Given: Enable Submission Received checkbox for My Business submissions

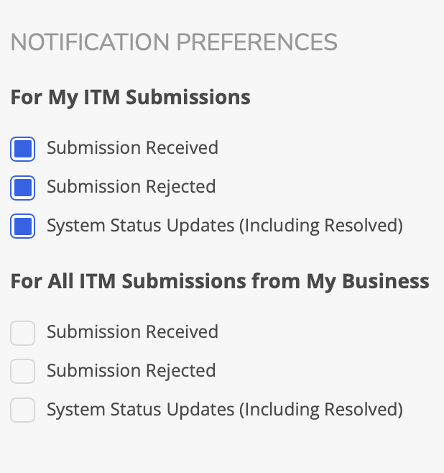Looking at the screenshot, I should (22, 333).
